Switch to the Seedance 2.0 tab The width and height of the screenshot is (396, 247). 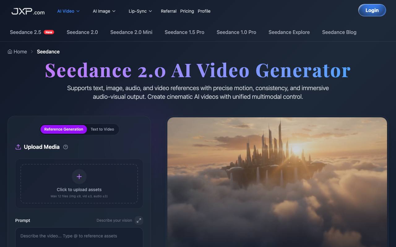point(82,32)
